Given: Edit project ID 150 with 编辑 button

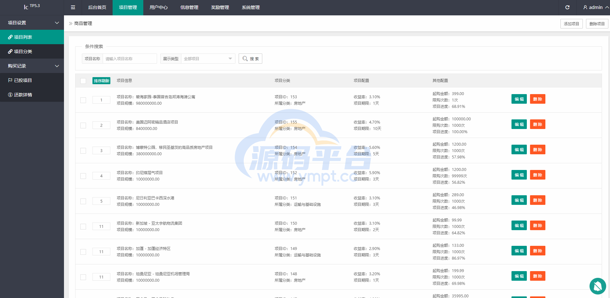Looking at the screenshot, I should 519,225.
